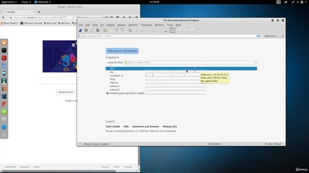Open a capture file via folder icon
Viewport: 309px width, 173px height.
[105, 30]
